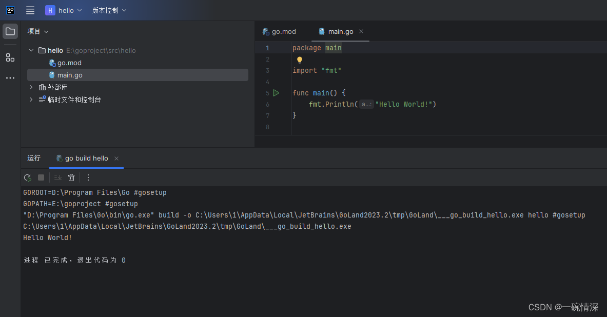Image resolution: width=607 pixels, height=317 pixels.
Task: Click the GOROOT console output line
Action: (95, 192)
